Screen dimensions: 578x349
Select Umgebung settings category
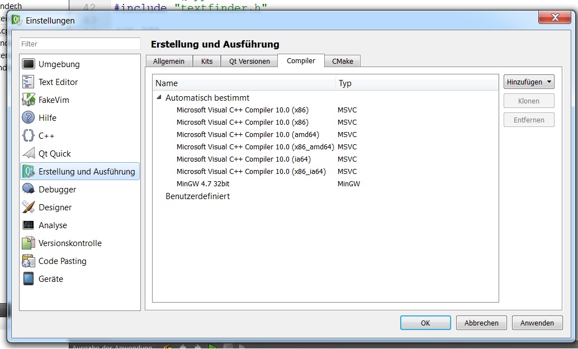click(59, 64)
